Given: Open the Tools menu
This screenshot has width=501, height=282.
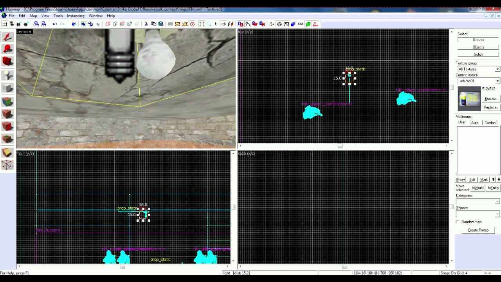Looking at the screenshot, I should [58, 16].
